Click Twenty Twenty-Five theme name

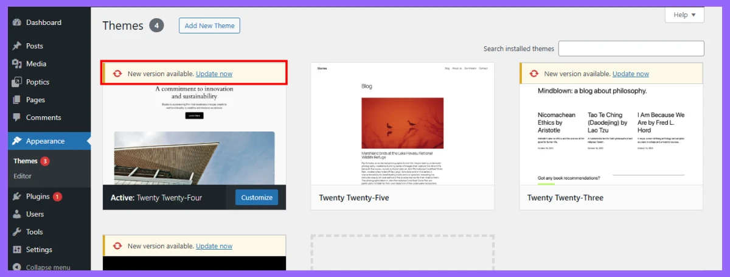coord(354,198)
